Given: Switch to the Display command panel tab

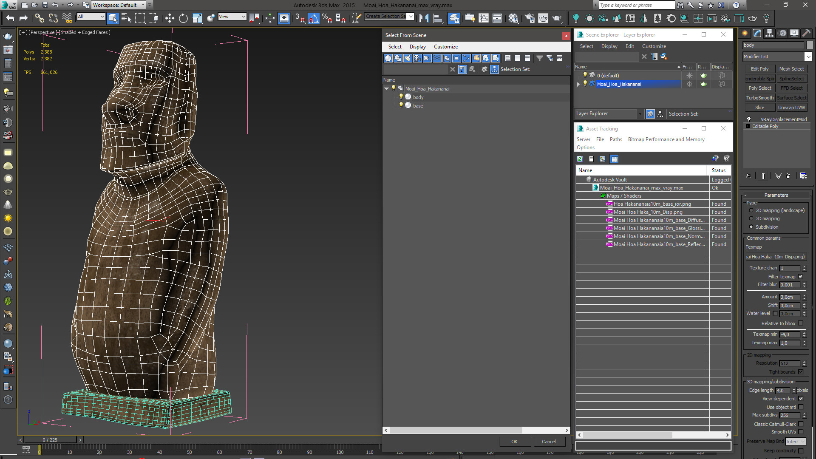Looking at the screenshot, I should click(x=794, y=33).
